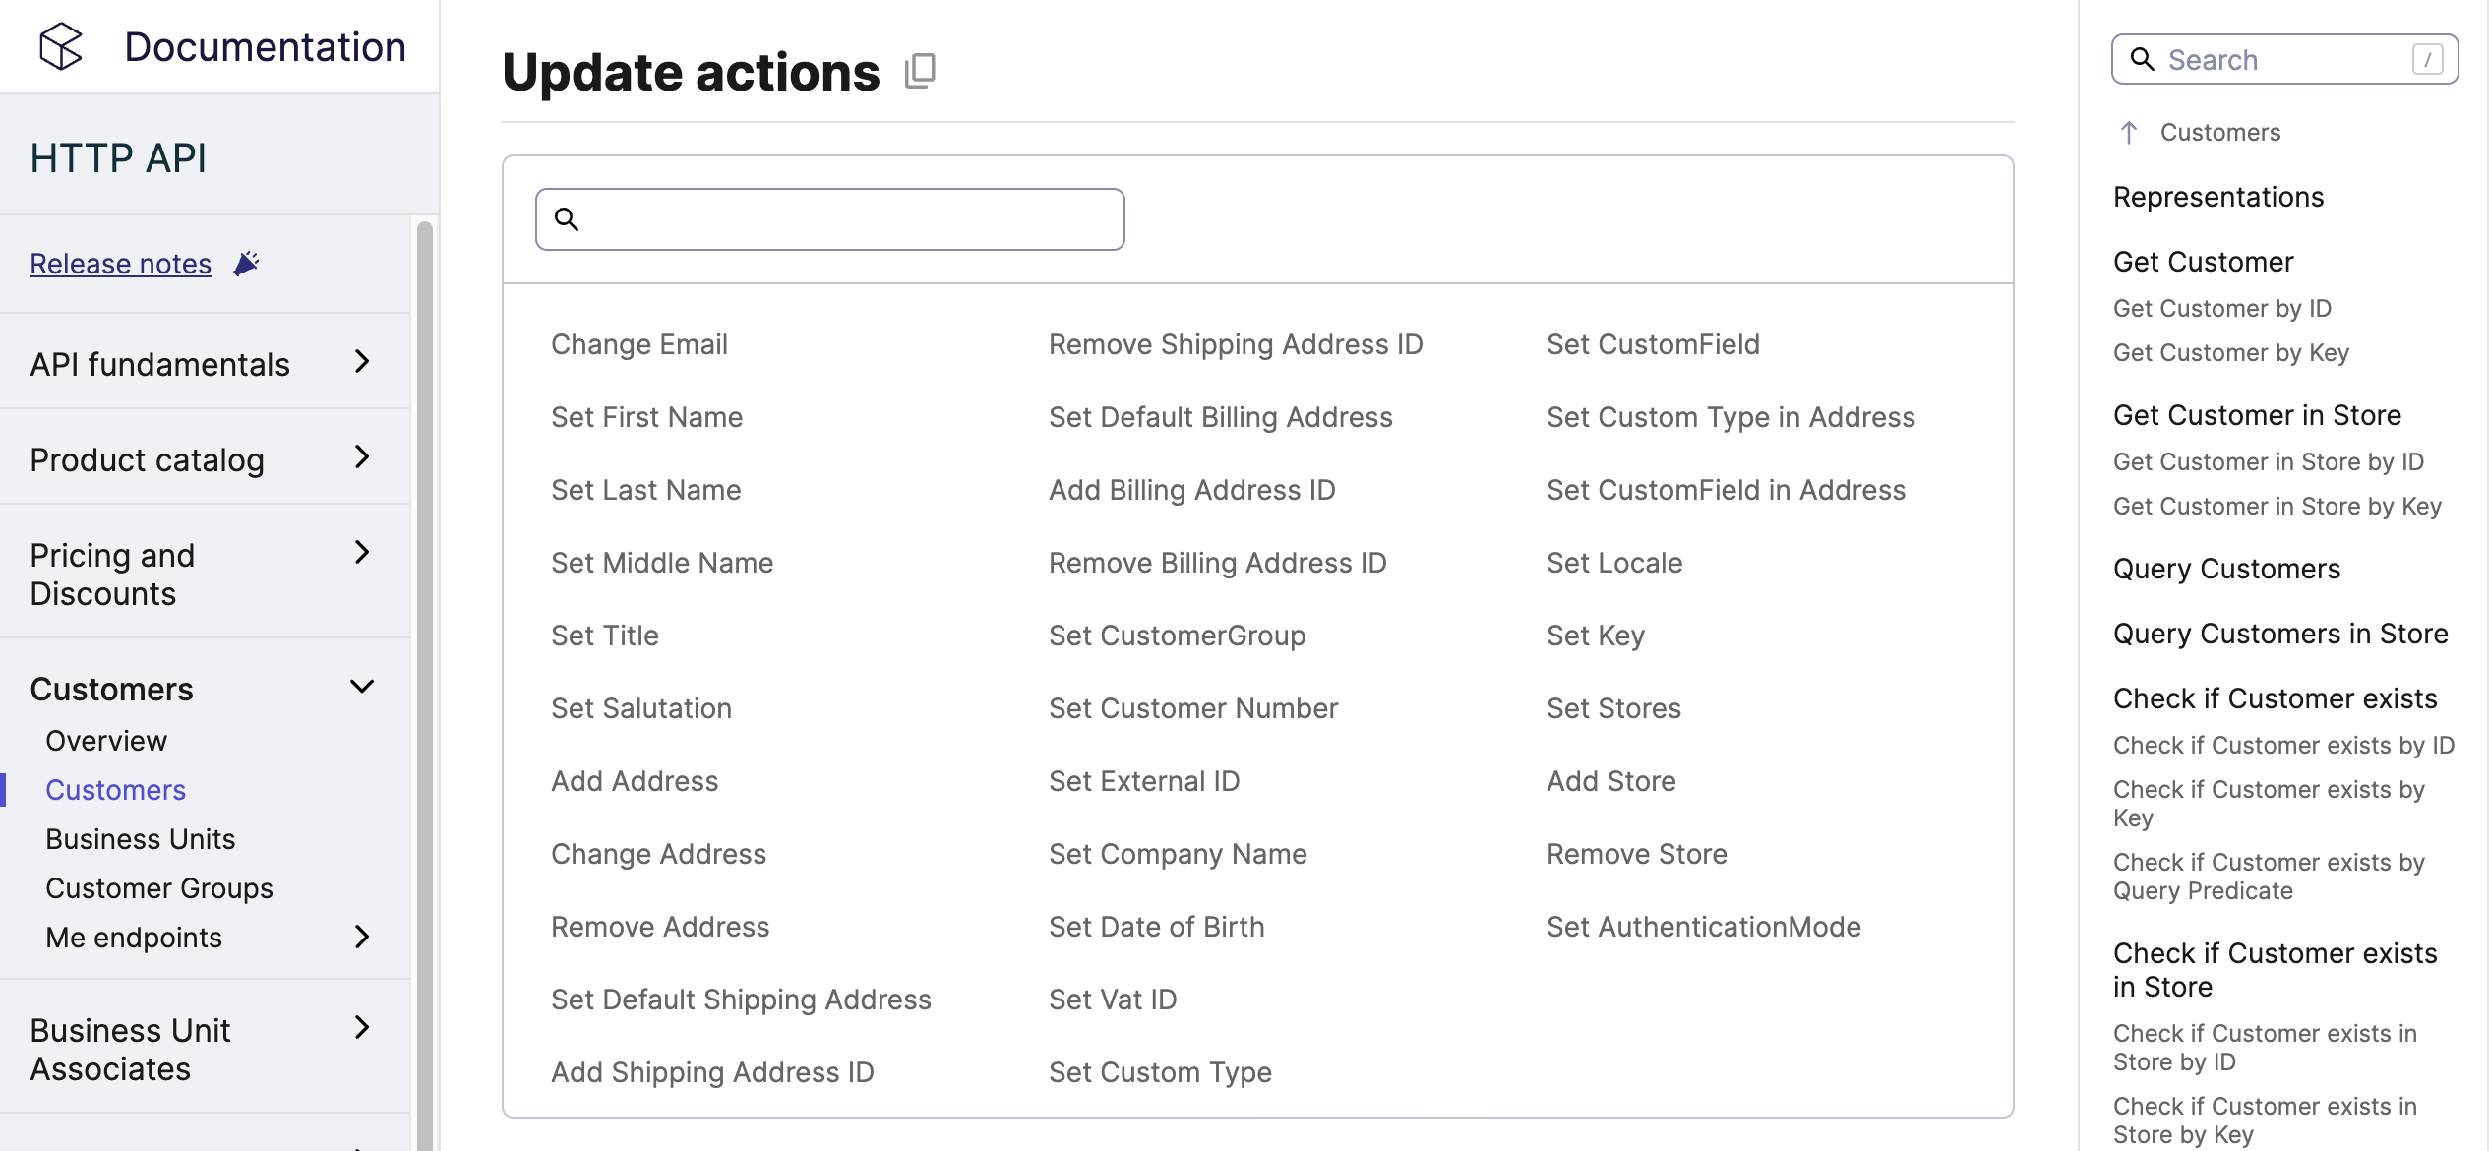
Task: Collapse the Customers sidebar section
Action: (361, 687)
